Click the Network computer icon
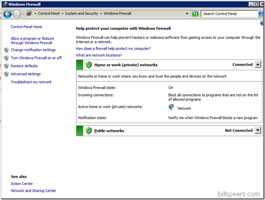The height and width of the screenshot is (200, 265). (x=171, y=107)
